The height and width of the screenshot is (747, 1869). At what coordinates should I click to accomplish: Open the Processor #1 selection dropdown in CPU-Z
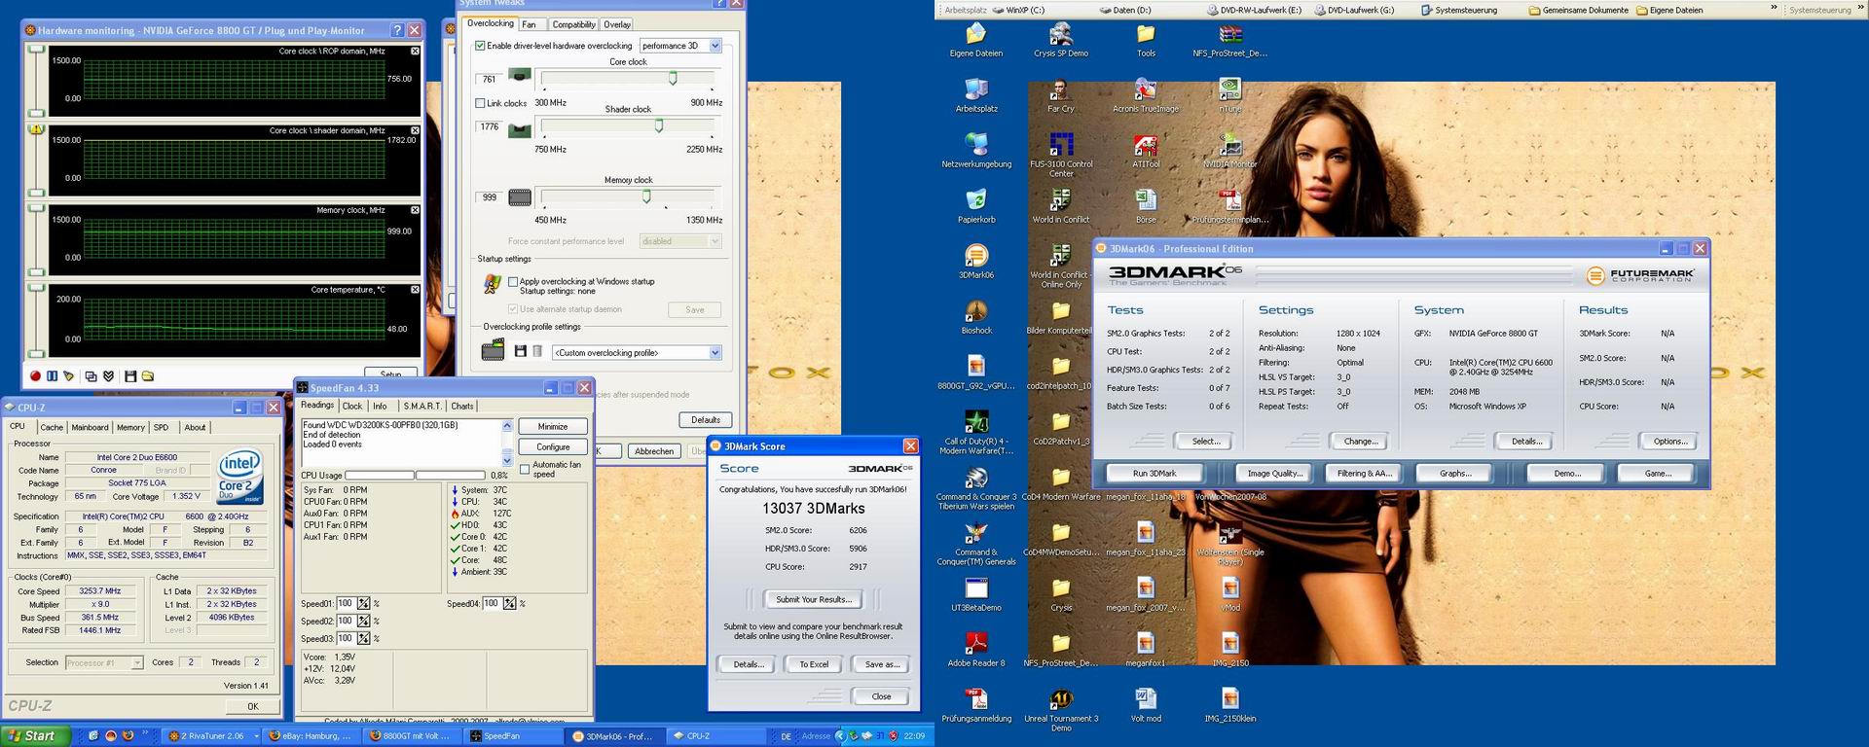pos(137,662)
